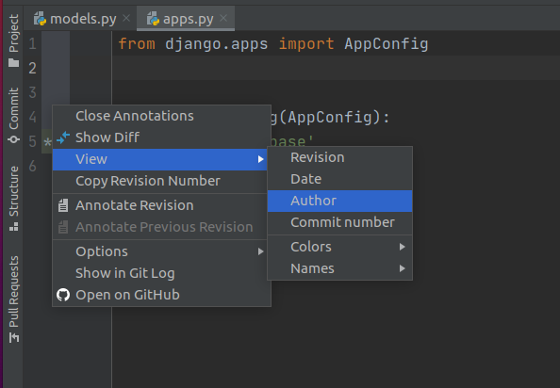Expand the Options submenu

pos(161,251)
